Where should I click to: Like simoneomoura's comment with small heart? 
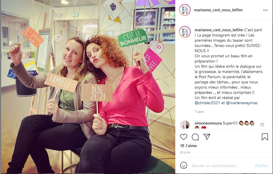[262, 124]
